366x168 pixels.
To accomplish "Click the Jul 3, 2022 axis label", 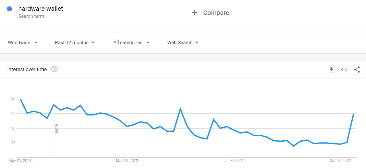I will (x=233, y=161).
